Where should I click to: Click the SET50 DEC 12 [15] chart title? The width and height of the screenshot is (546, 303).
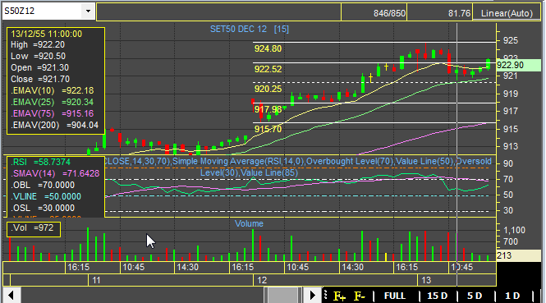[x=250, y=29]
